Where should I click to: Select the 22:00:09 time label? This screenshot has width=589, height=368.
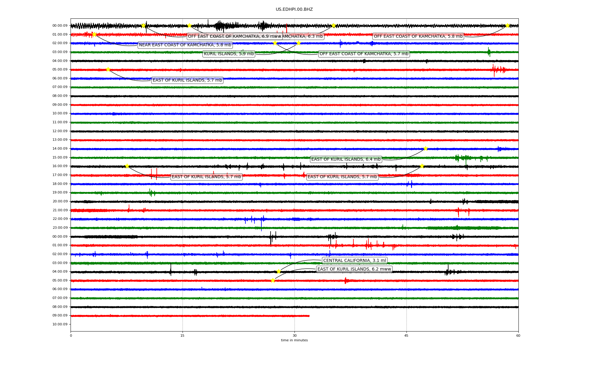60,219
